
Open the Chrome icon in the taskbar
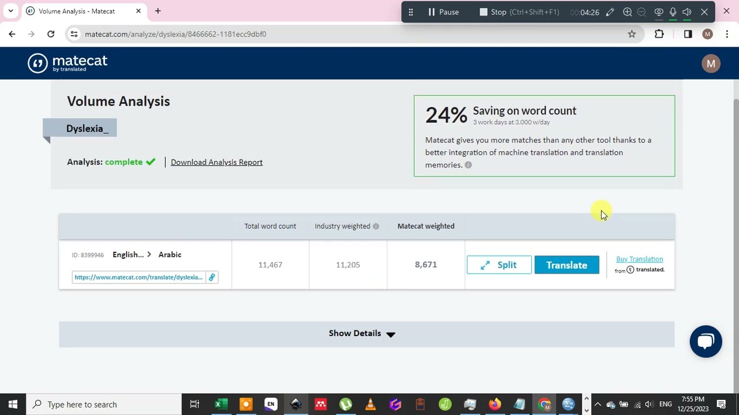[x=544, y=404]
